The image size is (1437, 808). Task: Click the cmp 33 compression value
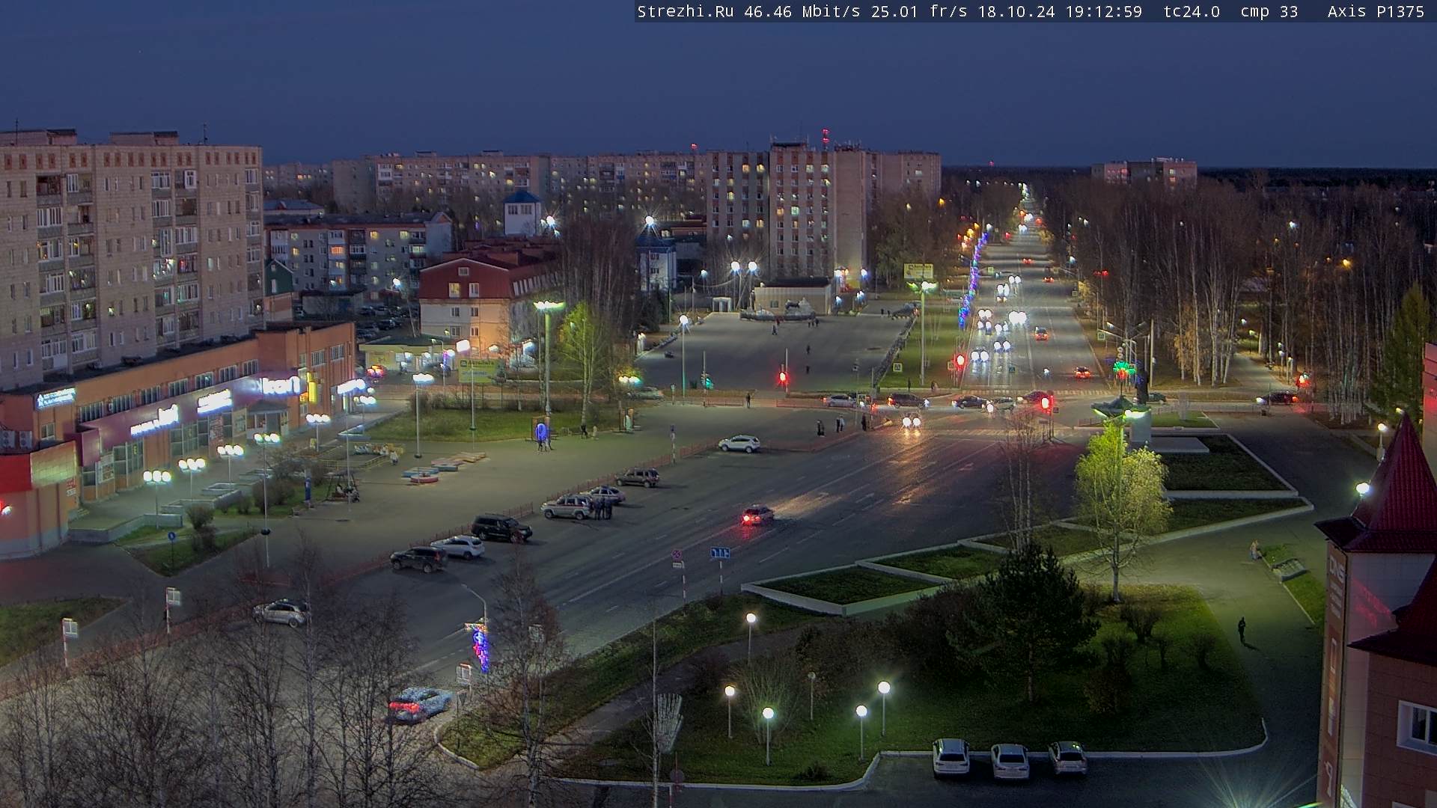pos(1269,12)
